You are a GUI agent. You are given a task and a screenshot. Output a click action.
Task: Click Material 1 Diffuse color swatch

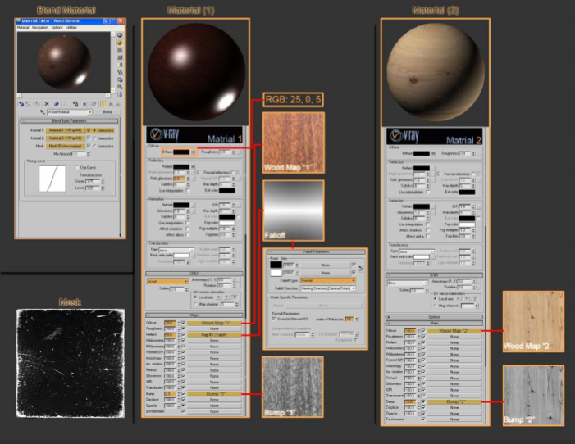[181, 152]
